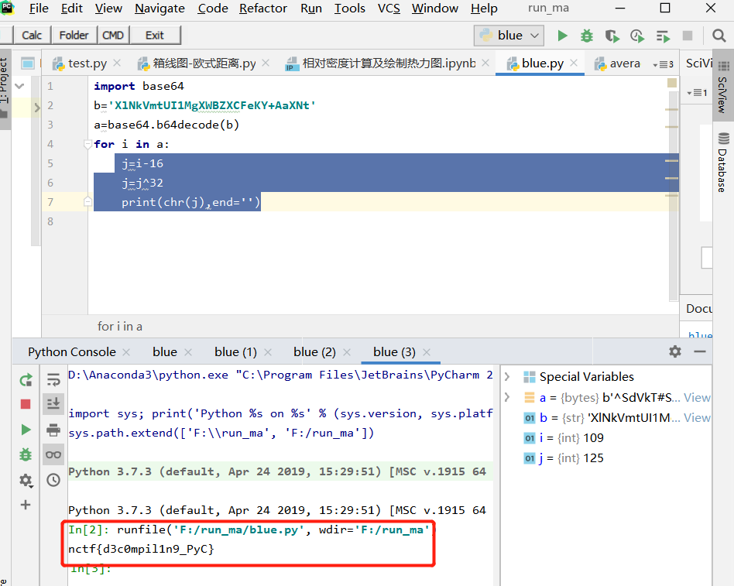
Task: Hide the console tool window minus icon
Action: 700,351
